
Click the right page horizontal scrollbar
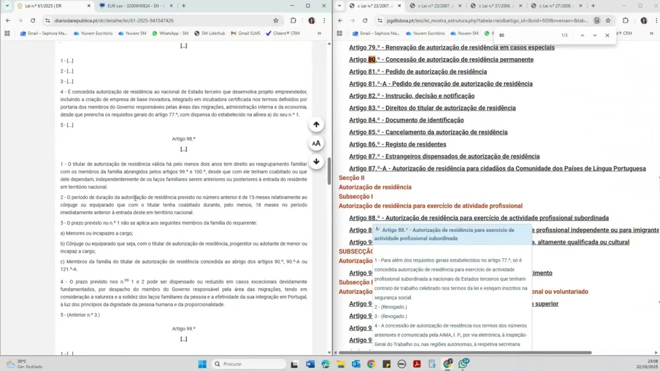click(x=464, y=353)
